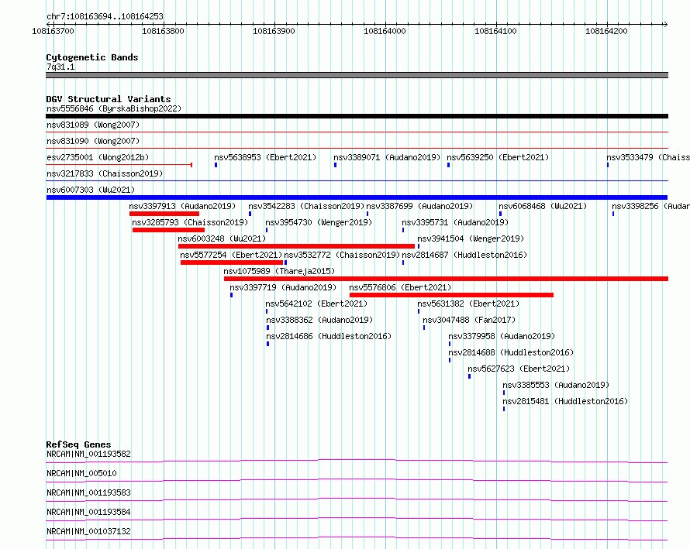Click ruler position 108164100

click(x=495, y=31)
